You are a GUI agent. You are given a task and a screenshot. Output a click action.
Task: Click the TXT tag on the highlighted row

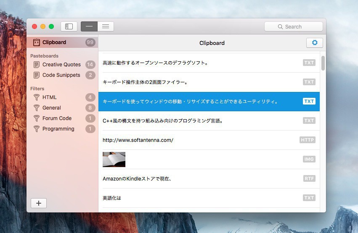pyautogui.click(x=309, y=101)
